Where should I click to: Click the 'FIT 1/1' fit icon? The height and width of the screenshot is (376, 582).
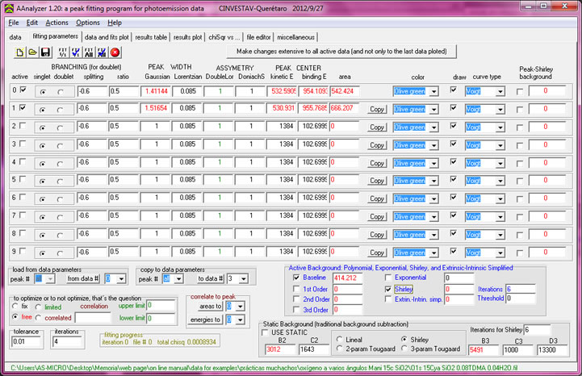click(63, 52)
